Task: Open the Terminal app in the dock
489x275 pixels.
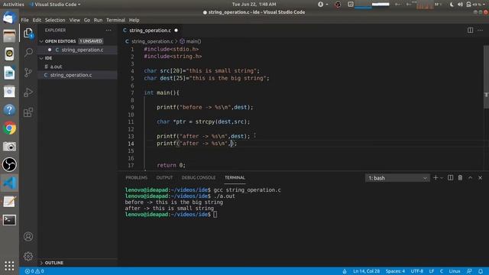Action: point(9,220)
